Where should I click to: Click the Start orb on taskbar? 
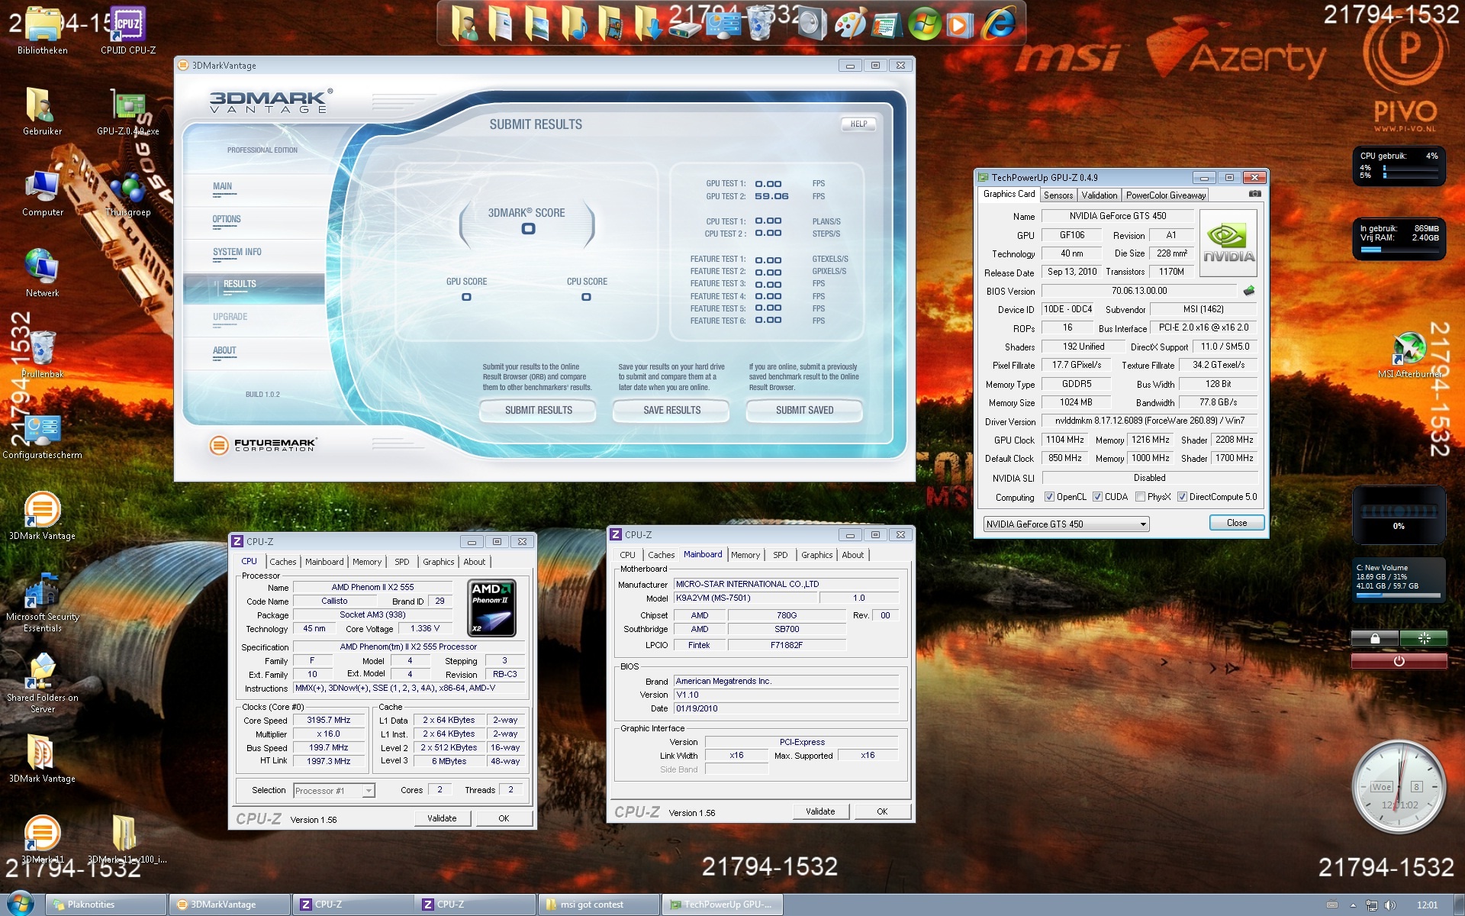pyautogui.click(x=20, y=904)
